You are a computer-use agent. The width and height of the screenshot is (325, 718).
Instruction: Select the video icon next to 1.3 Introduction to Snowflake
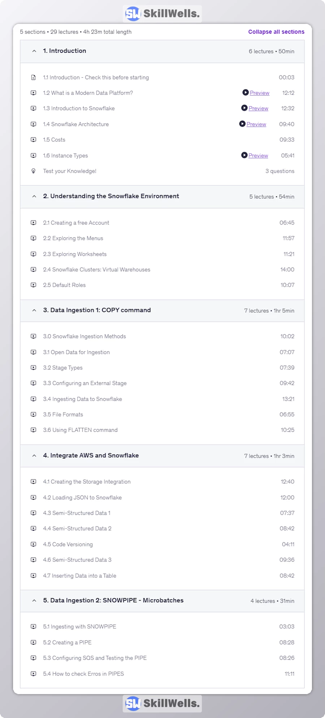click(x=33, y=108)
